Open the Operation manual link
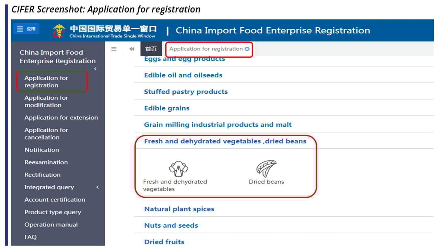This screenshot has height=252, width=443. click(51, 225)
